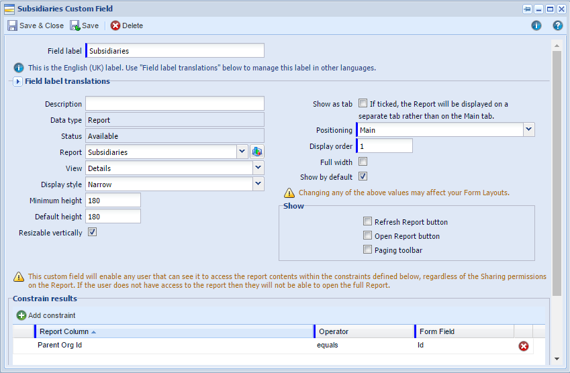Image resolution: width=570 pixels, height=373 pixels.
Task: Uncheck Resizable vertically
Action: pos(93,232)
